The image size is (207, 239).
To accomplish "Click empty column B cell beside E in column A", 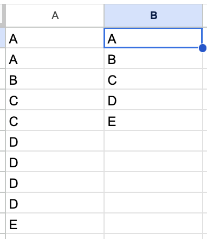I will (x=153, y=223).
